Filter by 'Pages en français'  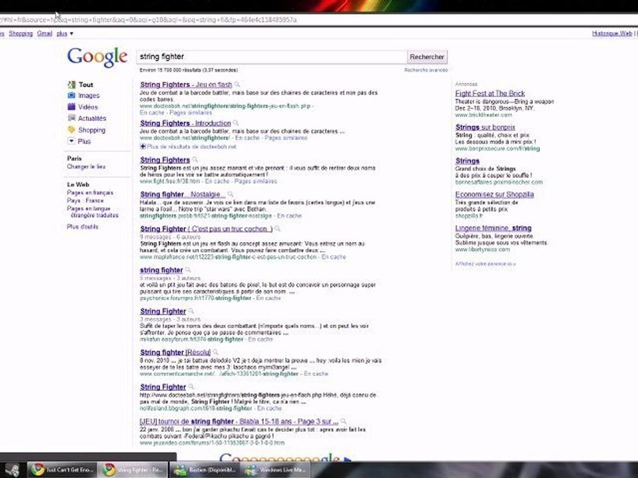90,193
